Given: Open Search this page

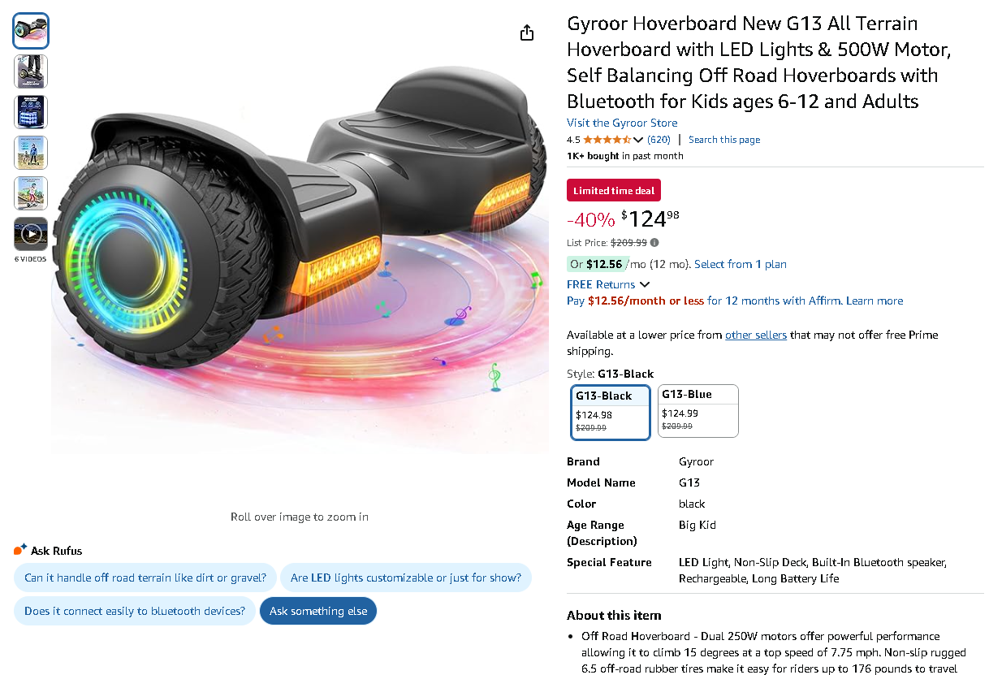Looking at the screenshot, I should coord(723,139).
